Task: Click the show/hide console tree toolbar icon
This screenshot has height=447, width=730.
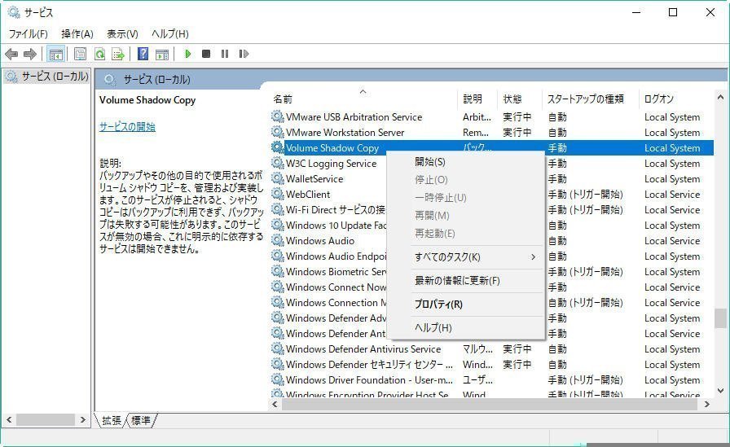Action: 55,54
